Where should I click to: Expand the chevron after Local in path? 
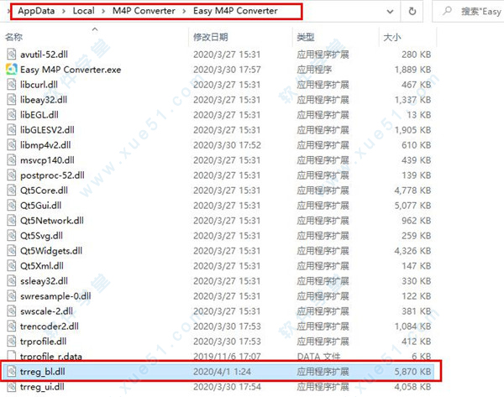103,11
